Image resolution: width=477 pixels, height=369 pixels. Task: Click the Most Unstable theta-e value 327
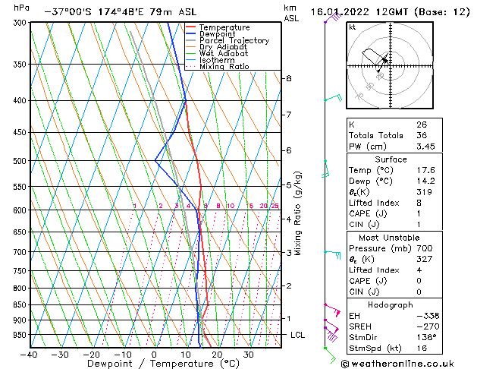click(x=425, y=259)
